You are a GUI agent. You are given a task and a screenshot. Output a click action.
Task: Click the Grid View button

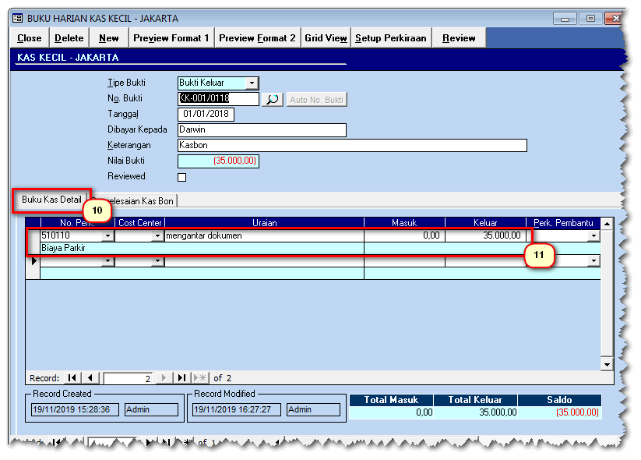pyautogui.click(x=326, y=38)
